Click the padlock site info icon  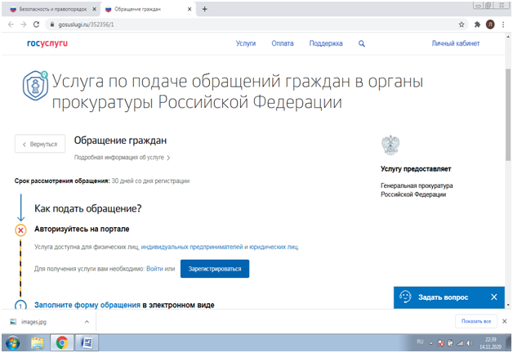coord(52,25)
